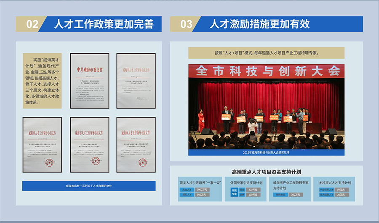Click the 2015年威海市科技与创新大会颁奖现场 photo caption
Viewport: 379px width, 223px height.
tap(266, 152)
